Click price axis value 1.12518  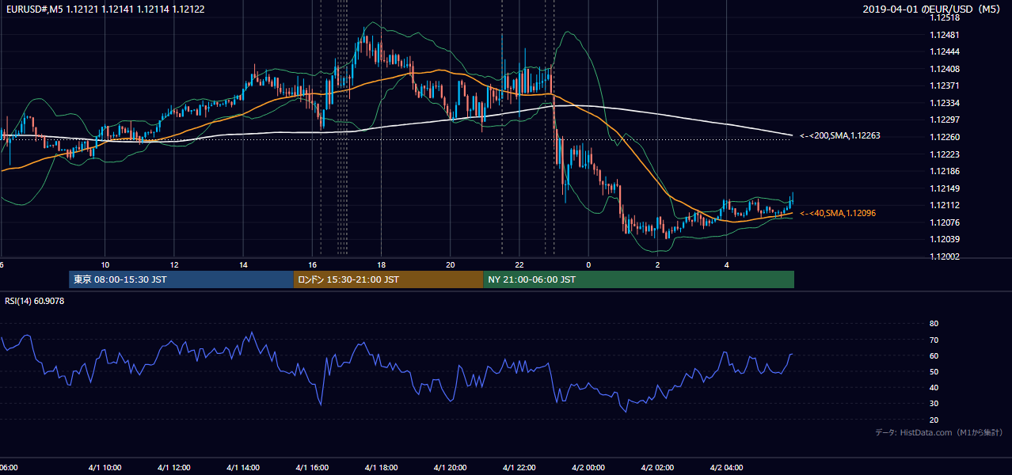[x=944, y=17]
